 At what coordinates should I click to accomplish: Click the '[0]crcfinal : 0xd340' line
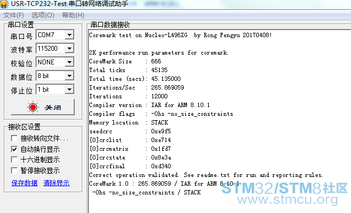point(130,166)
